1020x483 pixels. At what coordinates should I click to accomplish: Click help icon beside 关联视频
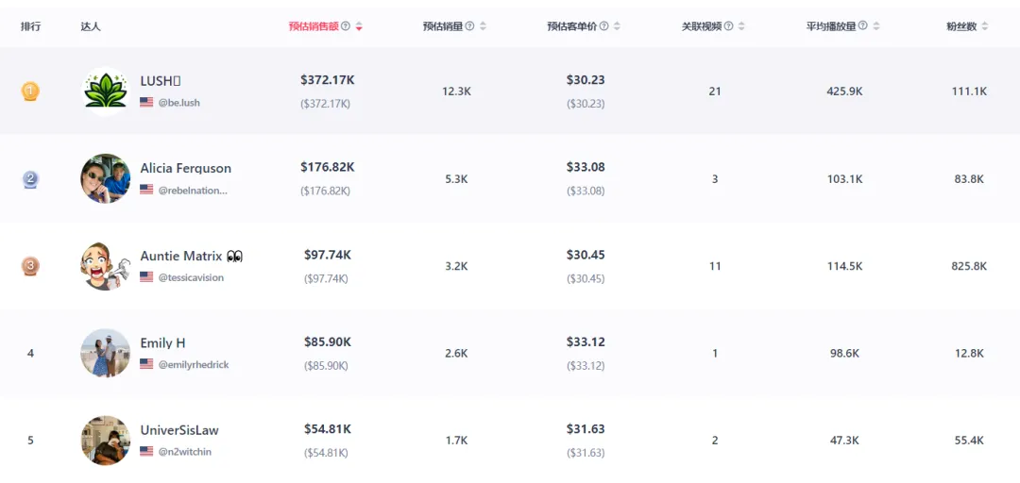click(x=728, y=26)
